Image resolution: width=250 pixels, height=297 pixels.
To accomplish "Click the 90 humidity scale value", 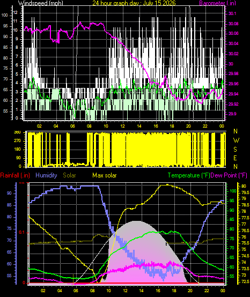I will tap(9, 193).
